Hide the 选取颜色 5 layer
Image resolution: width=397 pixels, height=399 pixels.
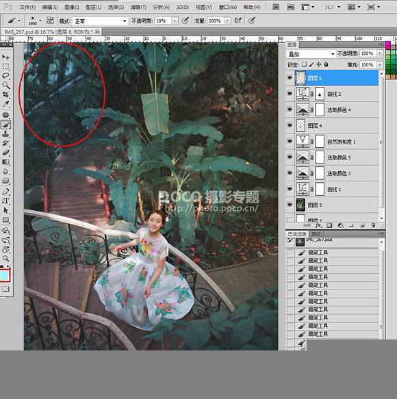tap(290, 157)
